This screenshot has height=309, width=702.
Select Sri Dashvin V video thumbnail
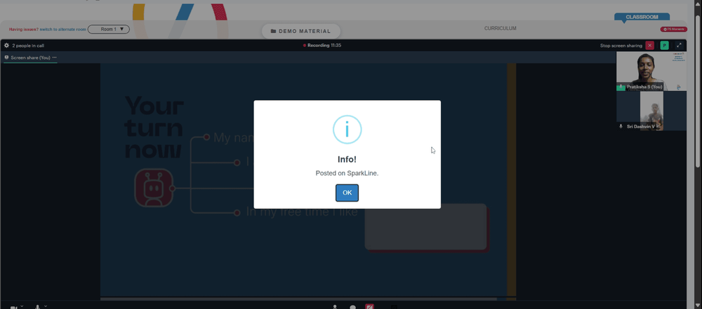pos(651,111)
